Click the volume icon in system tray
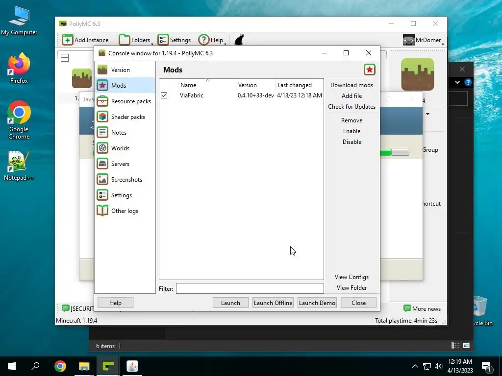Viewport: 502px width, 376px height. [x=438, y=366]
